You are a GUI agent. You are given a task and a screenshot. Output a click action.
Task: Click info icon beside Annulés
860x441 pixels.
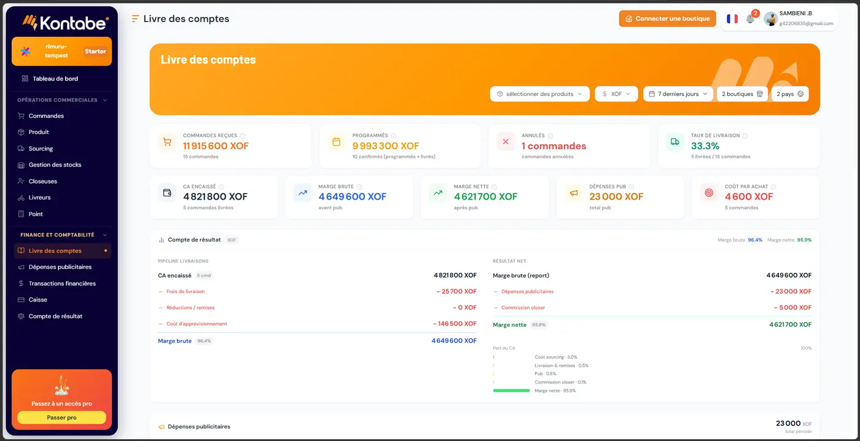coord(550,136)
